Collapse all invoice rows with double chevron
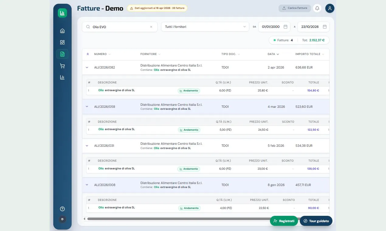The height and width of the screenshot is (231, 386). click(x=88, y=54)
